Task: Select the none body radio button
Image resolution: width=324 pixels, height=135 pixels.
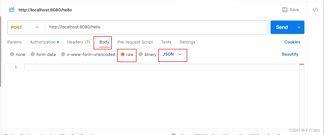Action: coord(12,54)
